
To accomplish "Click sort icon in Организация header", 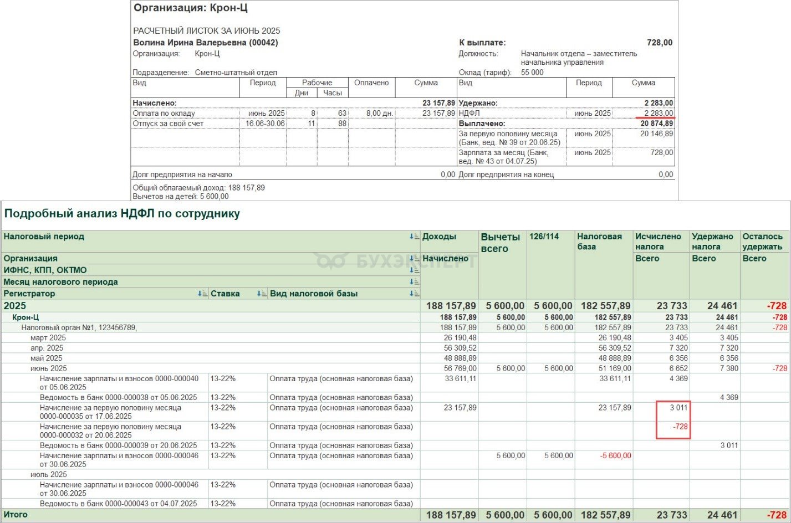I will (414, 259).
